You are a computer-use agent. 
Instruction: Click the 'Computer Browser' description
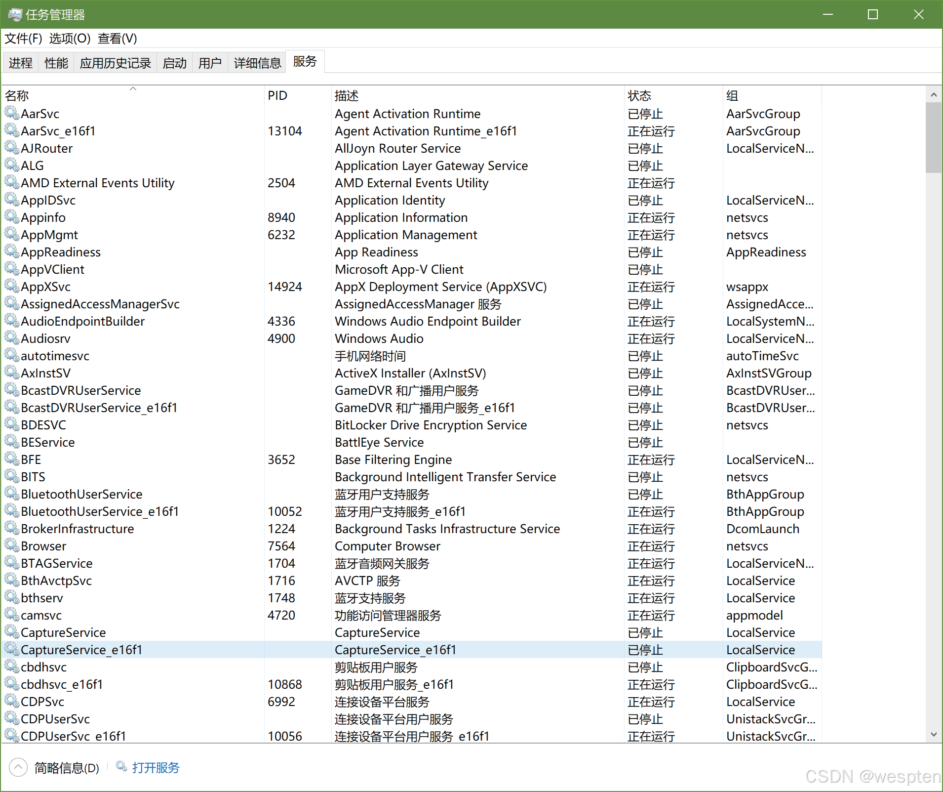point(388,546)
